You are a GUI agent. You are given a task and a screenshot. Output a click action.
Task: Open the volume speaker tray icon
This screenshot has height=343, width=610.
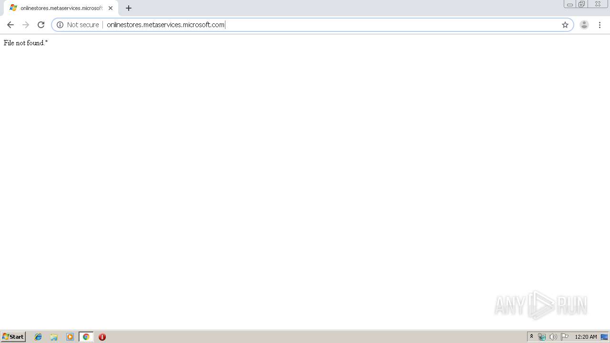553,337
